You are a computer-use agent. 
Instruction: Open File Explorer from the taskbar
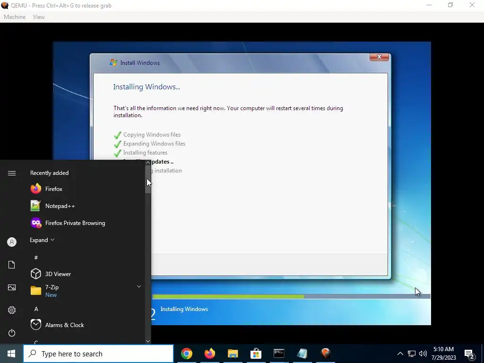click(x=233, y=354)
